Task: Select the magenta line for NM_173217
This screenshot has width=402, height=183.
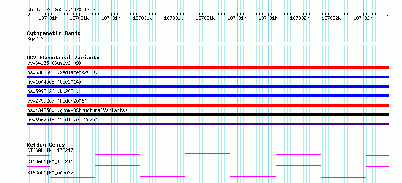Action: (x=208, y=154)
